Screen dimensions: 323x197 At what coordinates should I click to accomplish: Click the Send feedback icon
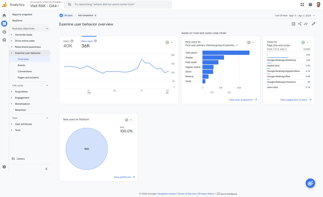[218, 194]
